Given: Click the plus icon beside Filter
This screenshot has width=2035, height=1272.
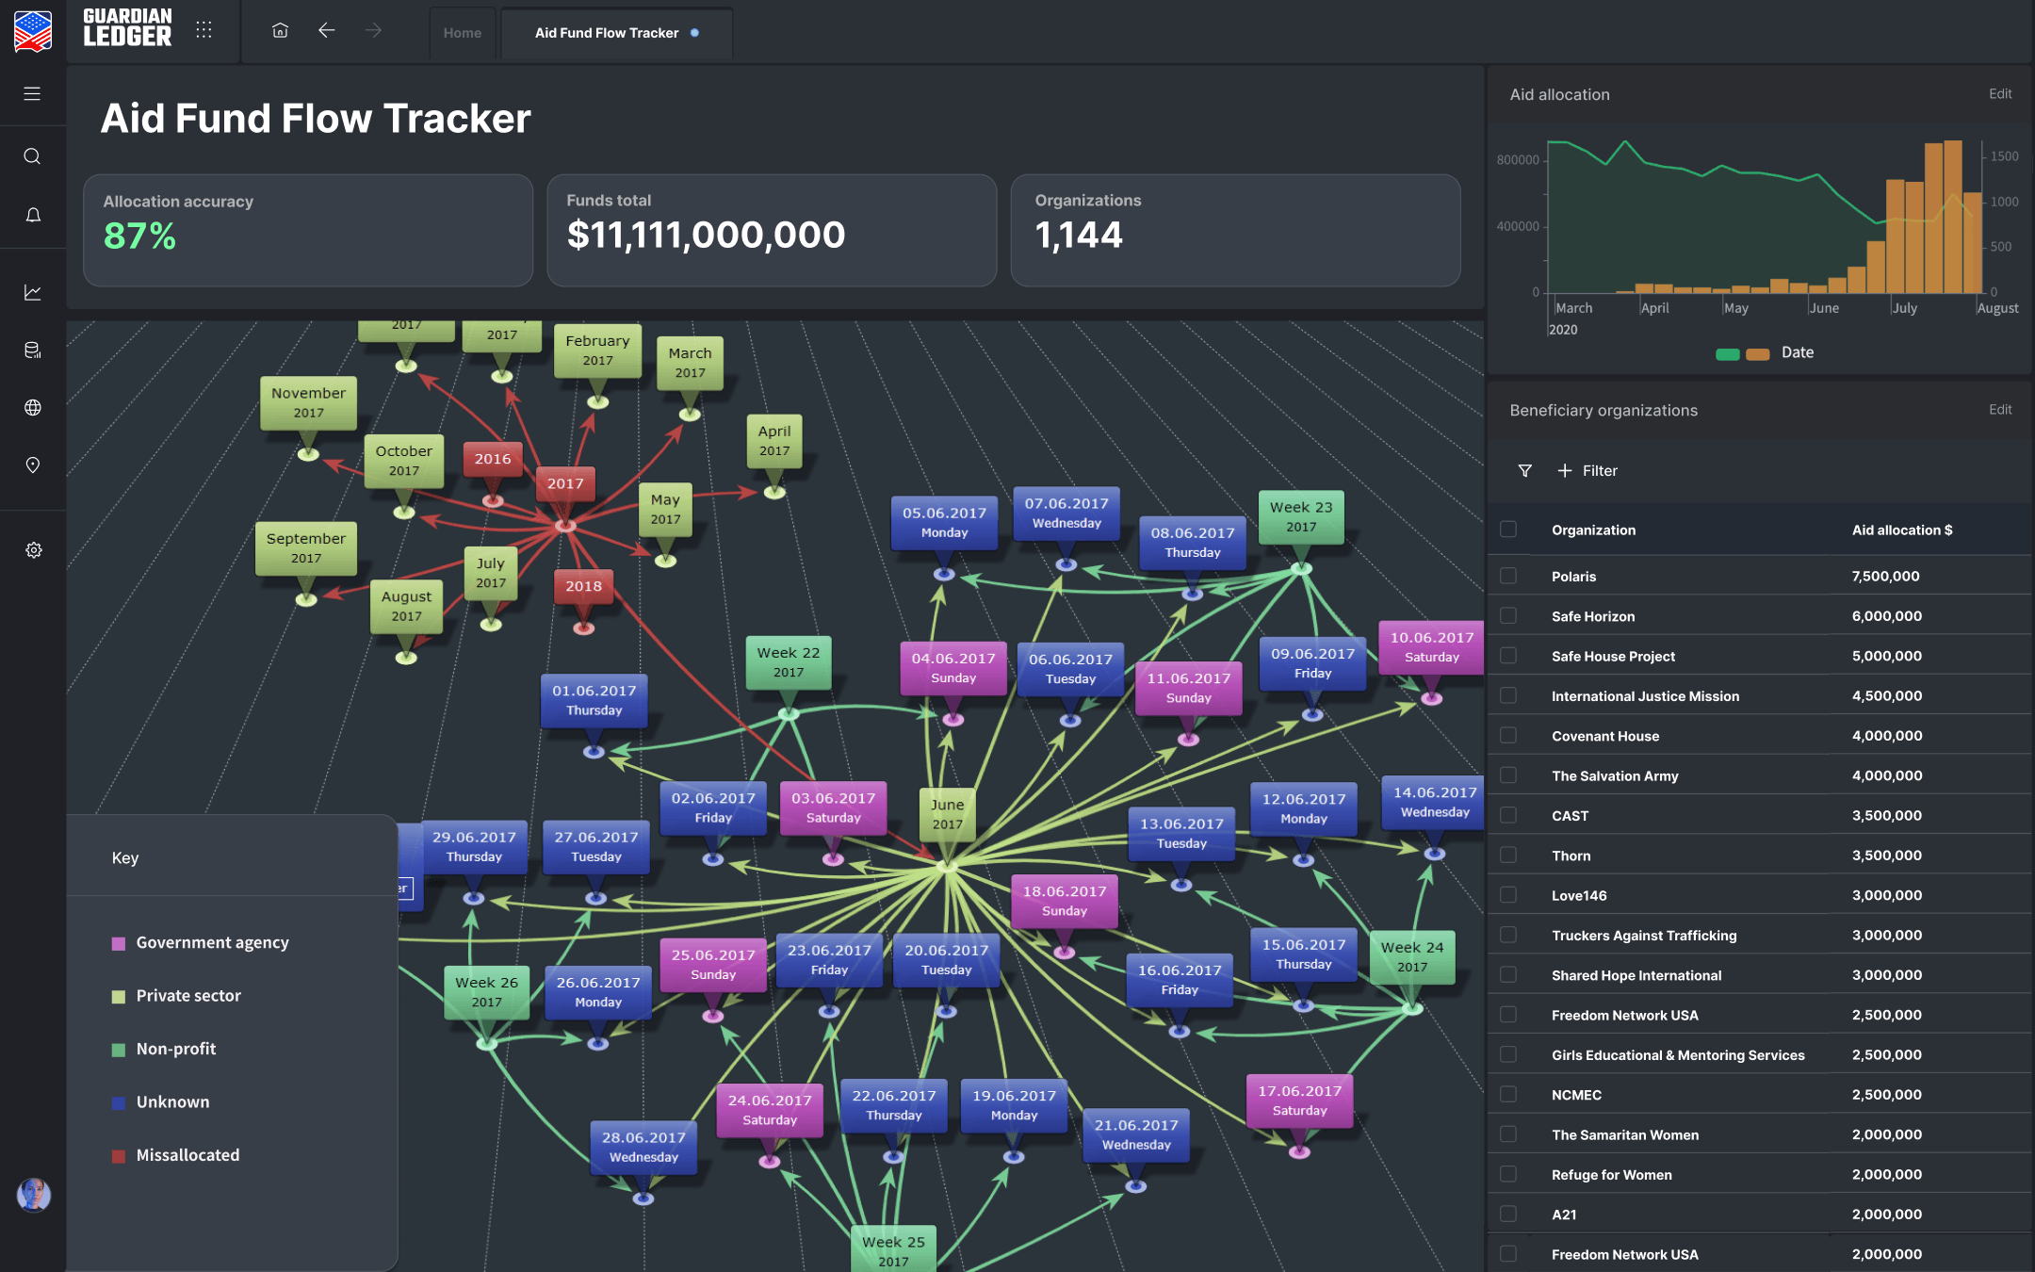Looking at the screenshot, I should [1564, 470].
